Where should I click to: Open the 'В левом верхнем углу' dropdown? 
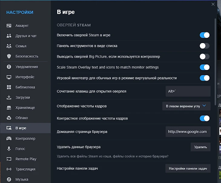click(x=186, y=106)
